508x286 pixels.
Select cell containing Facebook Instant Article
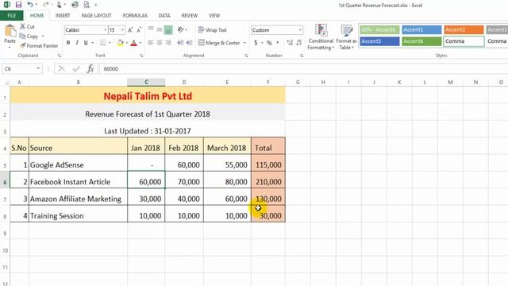(x=78, y=182)
